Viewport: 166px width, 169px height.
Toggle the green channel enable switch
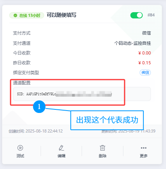coord(136,15)
